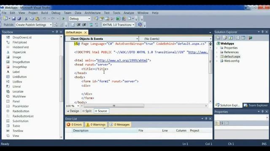The width and height of the screenshot is (270, 151).
Task: Switch editor to Split view
Action: click(87, 111)
